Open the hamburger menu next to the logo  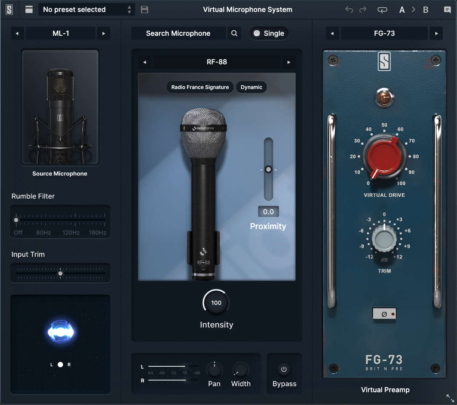[29, 9]
